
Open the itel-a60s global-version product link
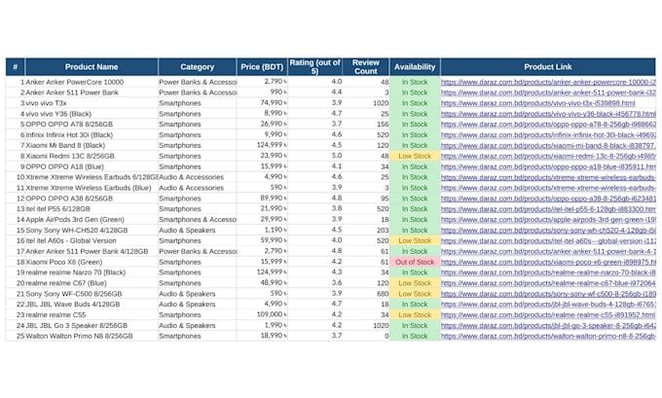click(548, 241)
